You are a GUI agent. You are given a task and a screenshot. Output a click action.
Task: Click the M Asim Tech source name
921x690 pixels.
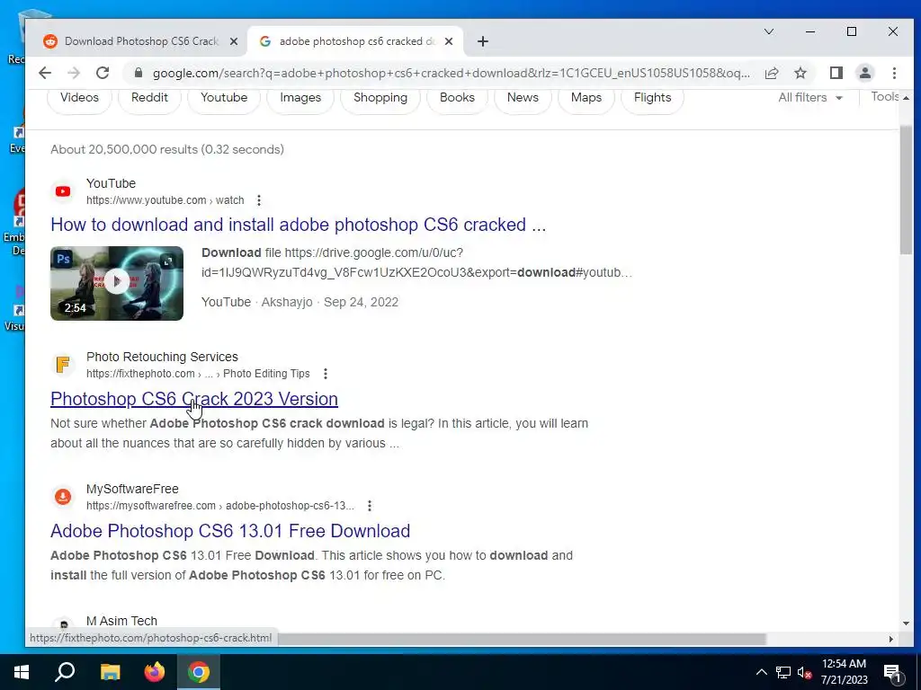(x=121, y=621)
